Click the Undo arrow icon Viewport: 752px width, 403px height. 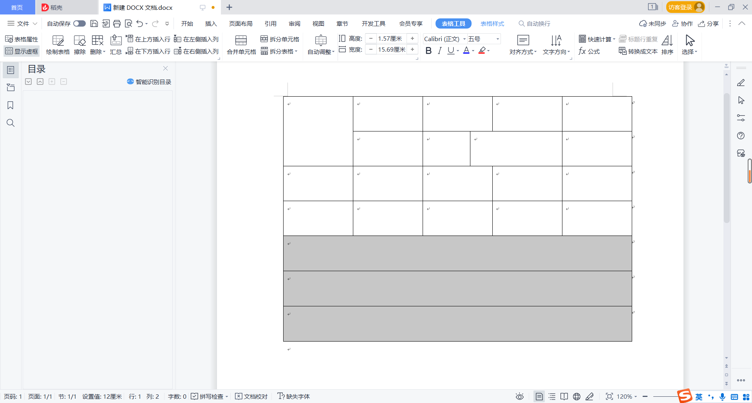click(x=140, y=23)
